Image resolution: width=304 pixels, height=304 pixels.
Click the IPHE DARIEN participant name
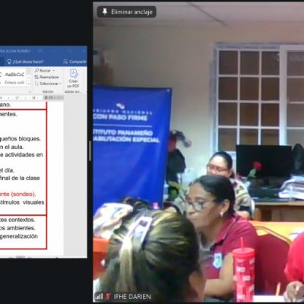click(132, 296)
